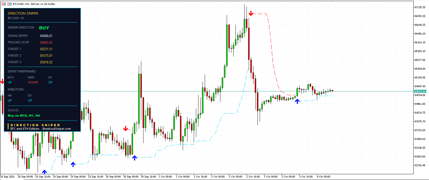Click the Target 2 value 85575.01
Screen dimensions: 429x180
click(x=46, y=56)
